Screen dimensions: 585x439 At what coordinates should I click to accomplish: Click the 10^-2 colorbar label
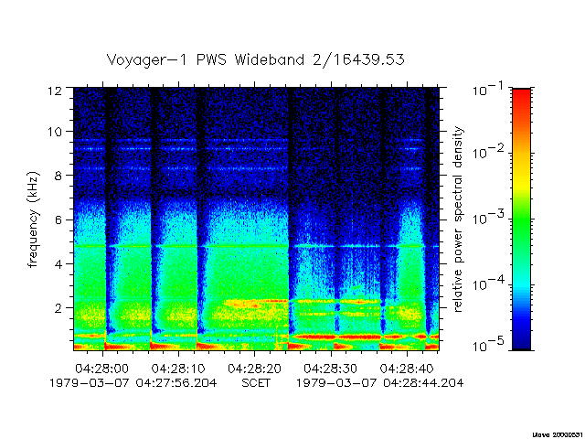(488, 153)
